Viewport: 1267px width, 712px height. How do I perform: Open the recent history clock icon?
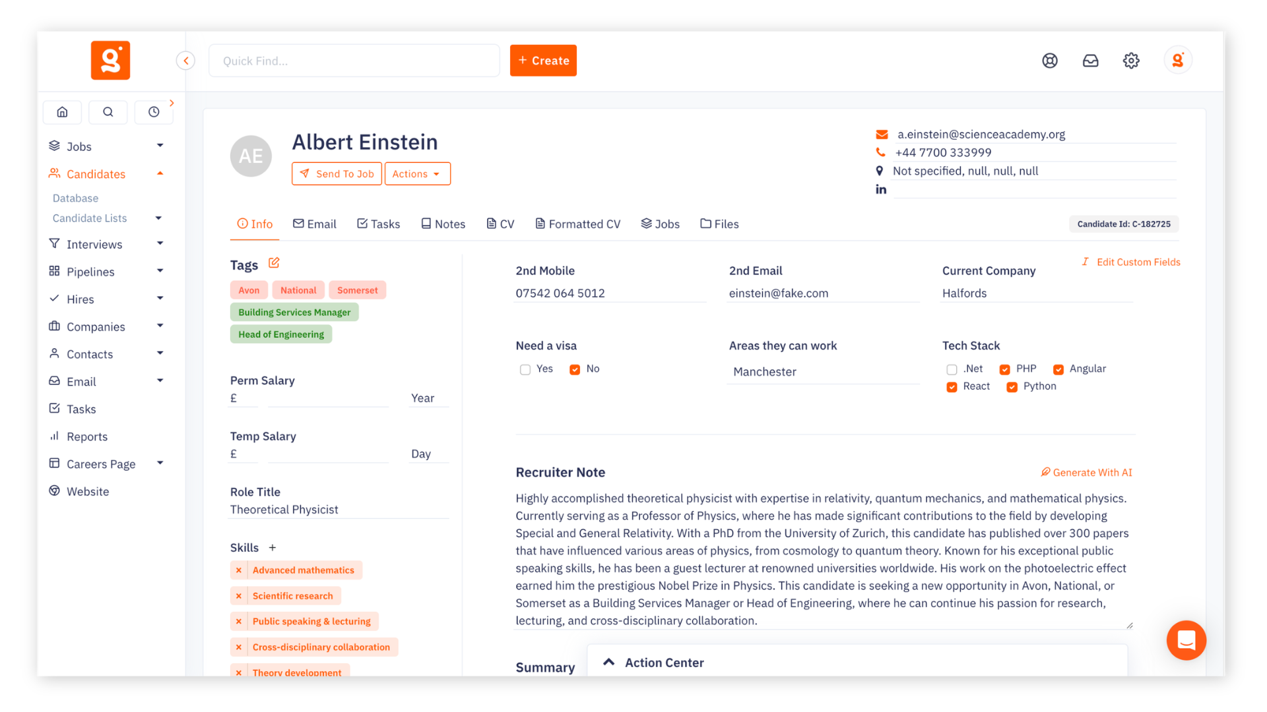[154, 112]
